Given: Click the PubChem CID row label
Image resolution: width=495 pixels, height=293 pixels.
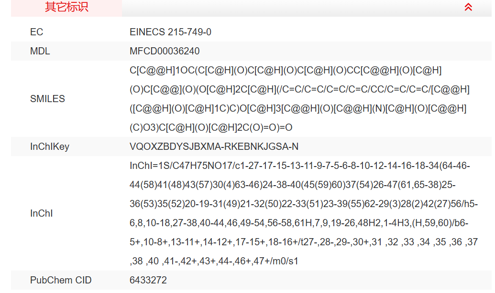Looking at the screenshot, I should coord(61,280).
